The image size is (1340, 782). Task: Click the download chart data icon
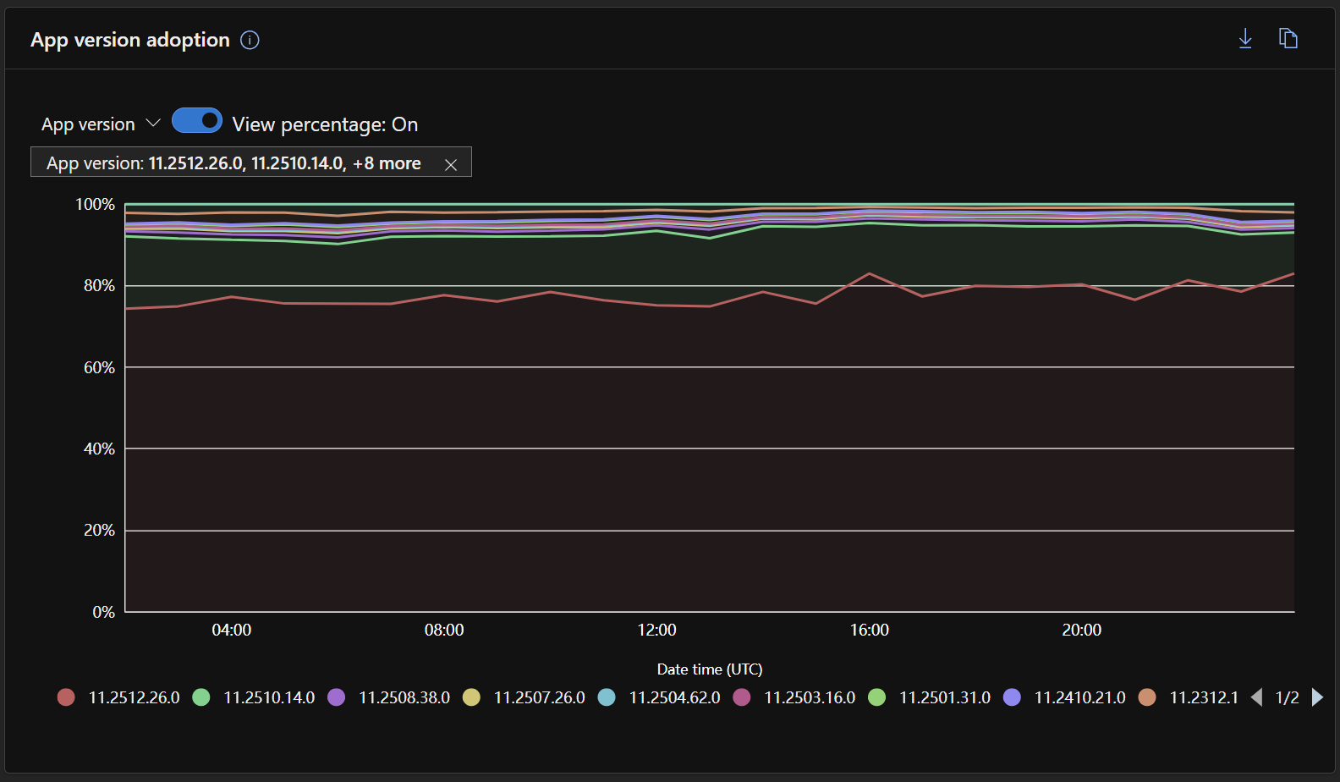(1245, 39)
